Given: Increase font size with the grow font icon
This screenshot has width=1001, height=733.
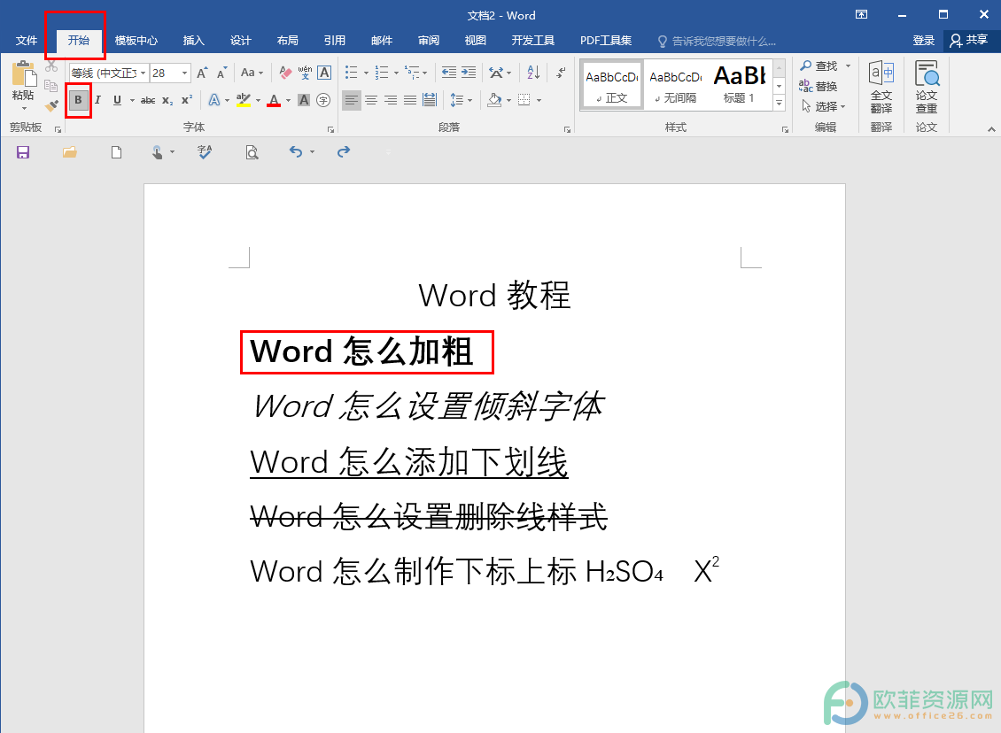Looking at the screenshot, I should coord(202,73).
